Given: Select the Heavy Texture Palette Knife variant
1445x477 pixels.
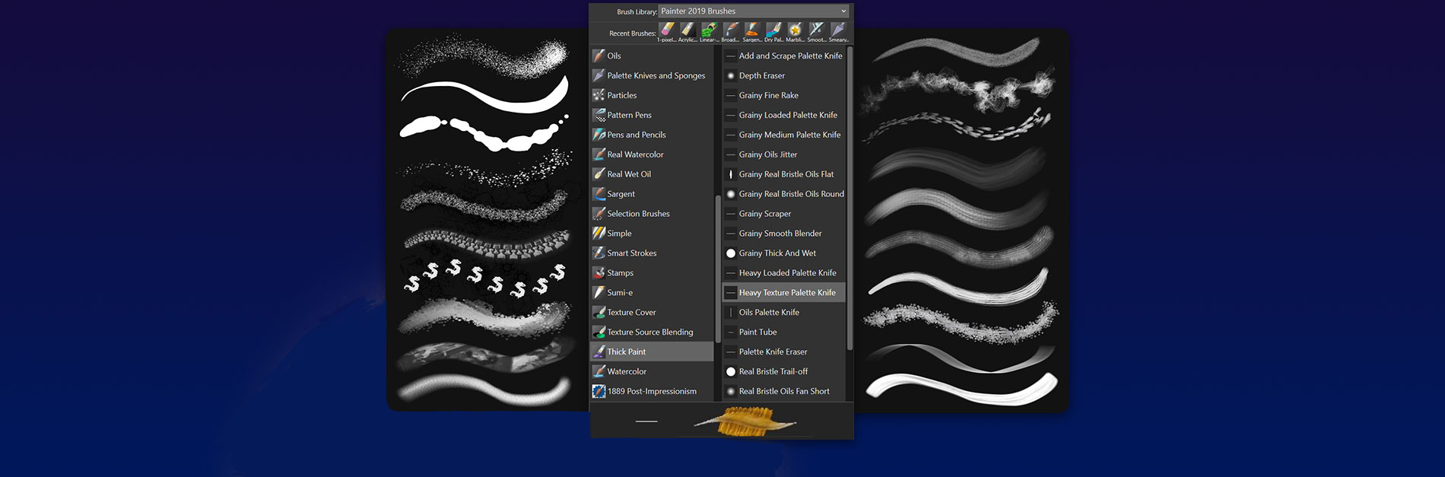Looking at the screenshot, I should [783, 293].
